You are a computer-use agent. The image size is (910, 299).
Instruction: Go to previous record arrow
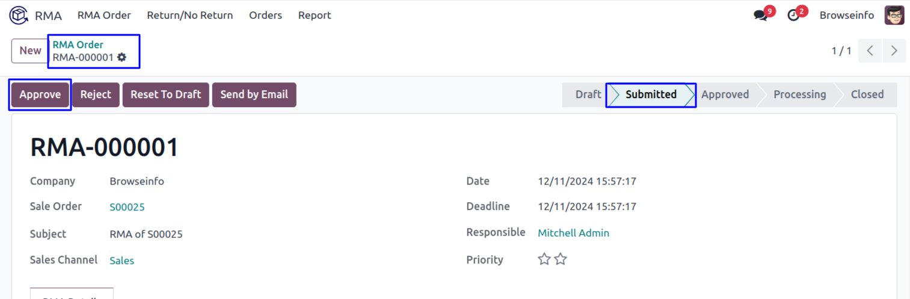tap(870, 51)
